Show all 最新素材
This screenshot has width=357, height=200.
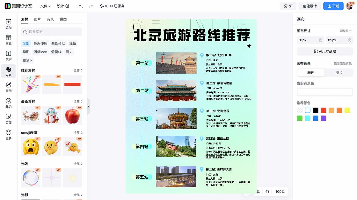click(x=78, y=102)
